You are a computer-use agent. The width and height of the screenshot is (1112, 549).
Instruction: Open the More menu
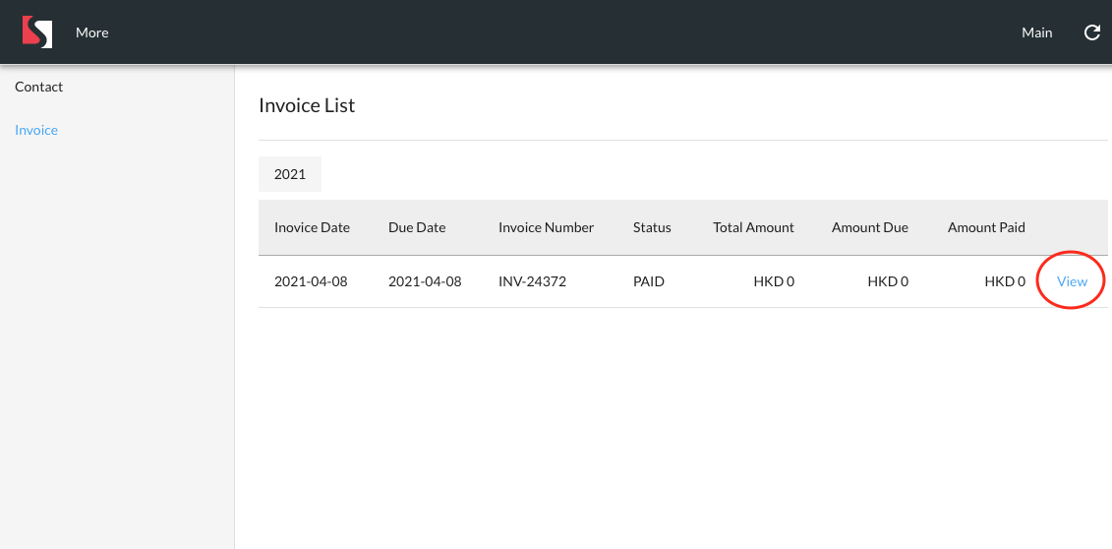tap(91, 32)
